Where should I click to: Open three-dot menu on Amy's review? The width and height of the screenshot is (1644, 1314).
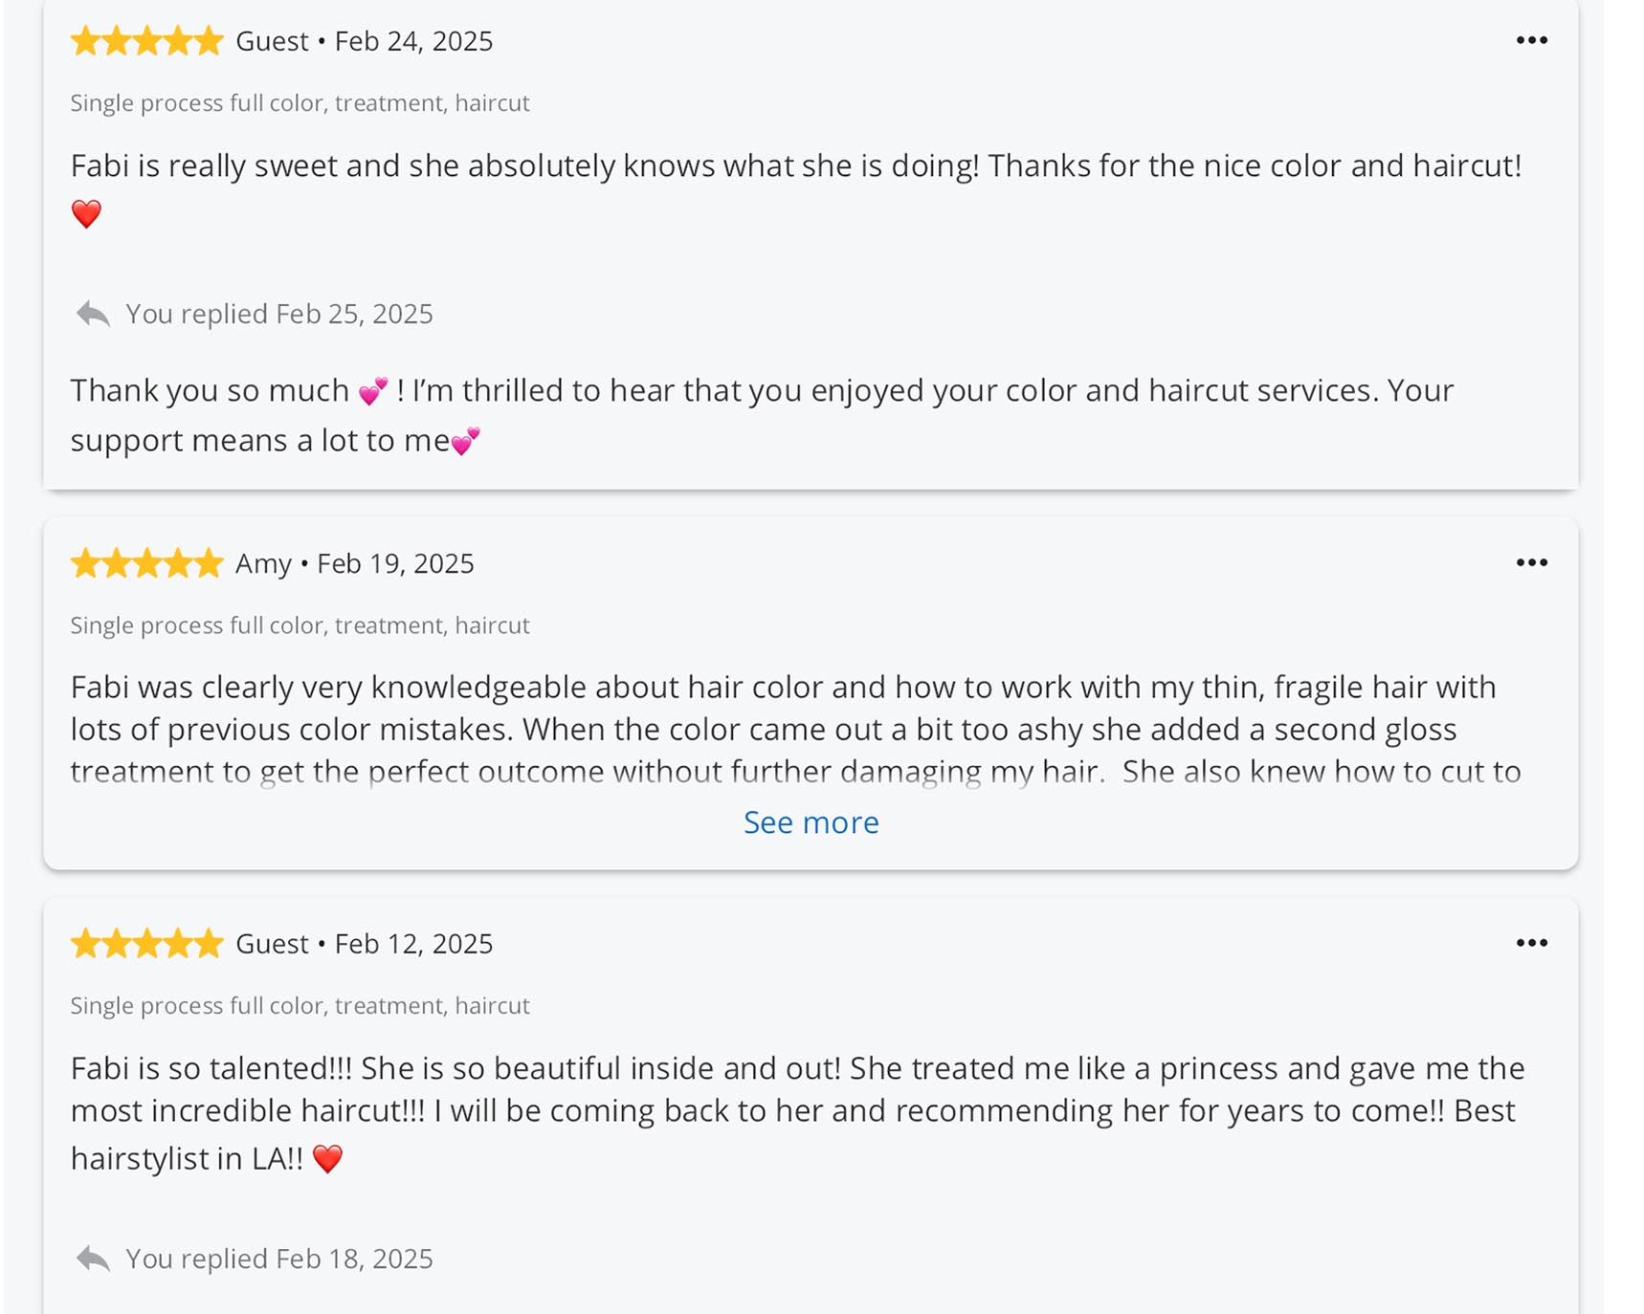pos(1531,562)
